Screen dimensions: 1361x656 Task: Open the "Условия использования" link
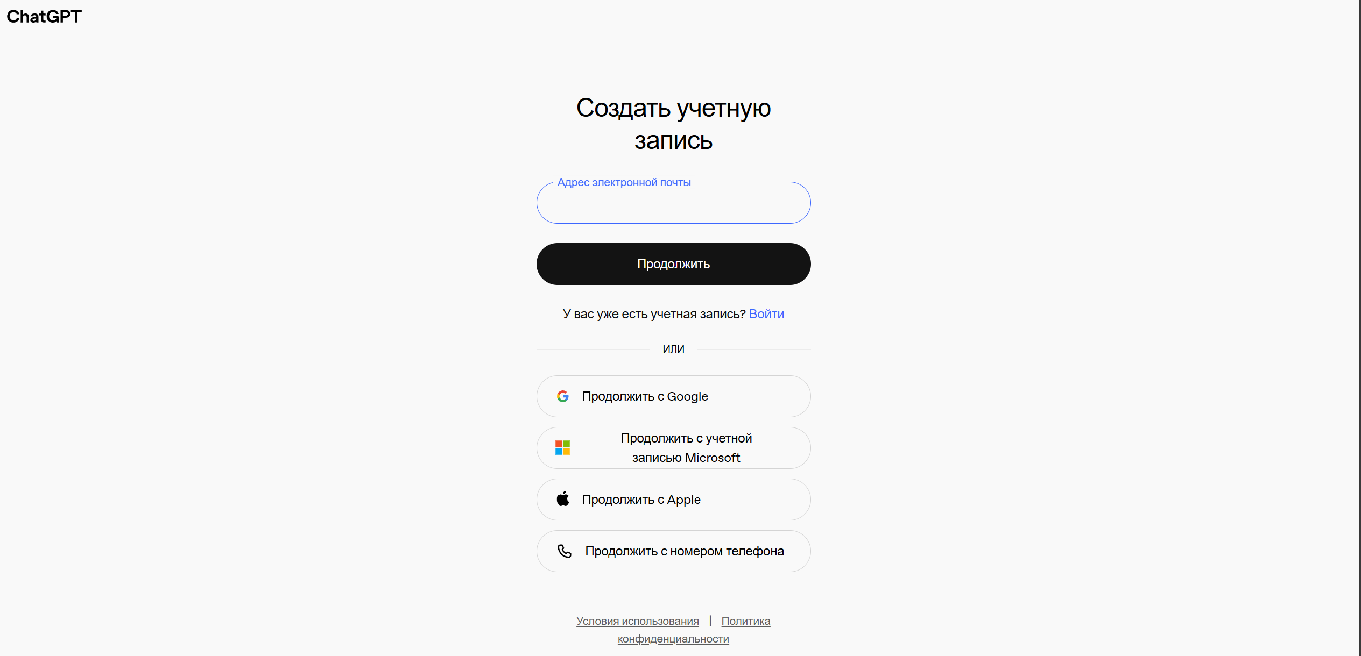[x=637, y=621]
